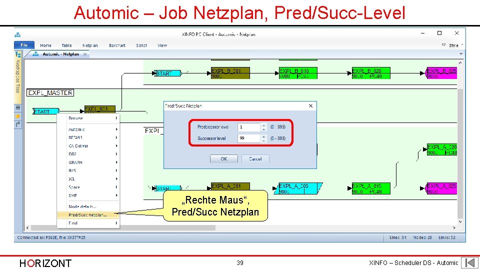Screen dimensions: 480x270
Task: Increase Predecessor level with up arrow
Action: 264,125
